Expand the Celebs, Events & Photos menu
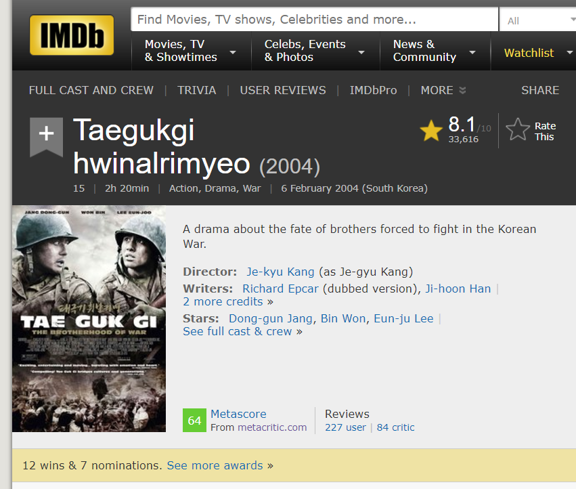The width and height of the screenshot is (576, 489). [x=314, y=51]
